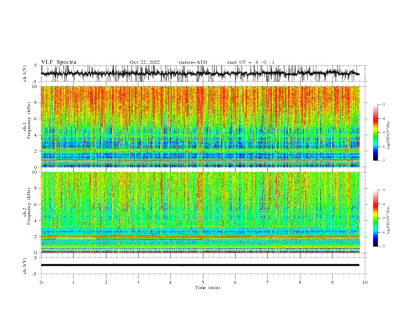411x317 pixels.
Task: Click the "station=ATH" label
Action: click(x=193, y=62)
